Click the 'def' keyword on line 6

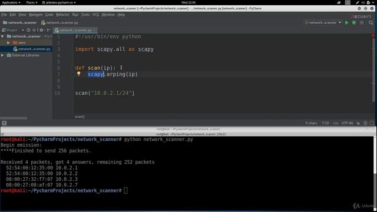pos(80,68)
